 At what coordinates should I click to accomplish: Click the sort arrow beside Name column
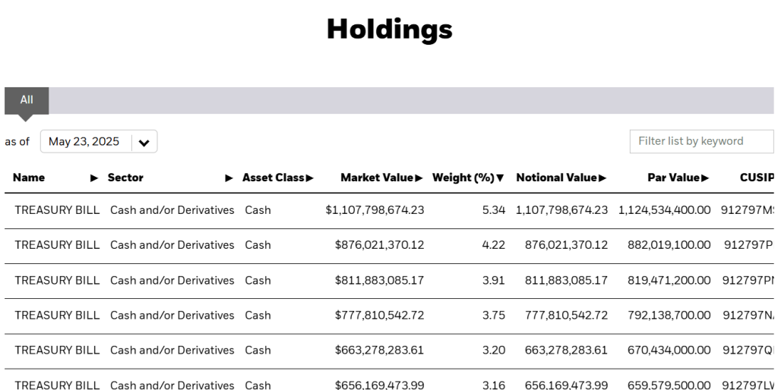tap(94, 178)
